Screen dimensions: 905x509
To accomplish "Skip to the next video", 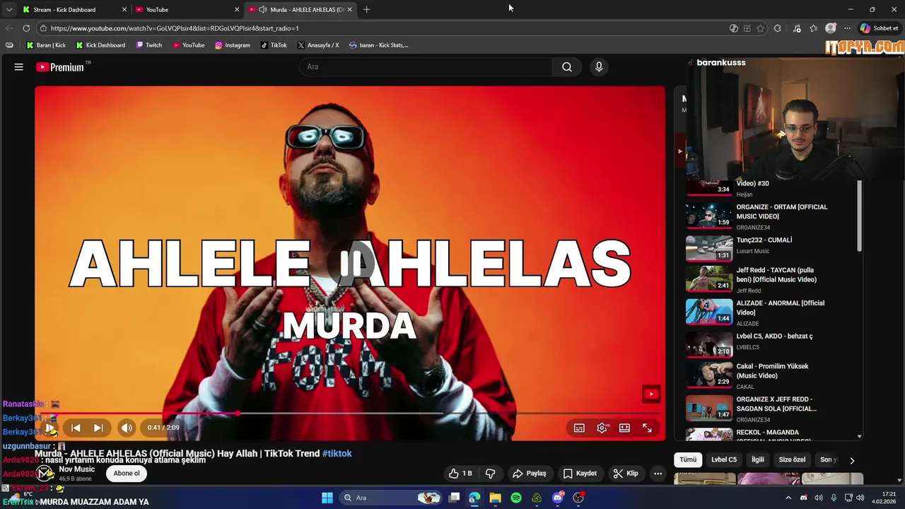I will tap(98, 428).
